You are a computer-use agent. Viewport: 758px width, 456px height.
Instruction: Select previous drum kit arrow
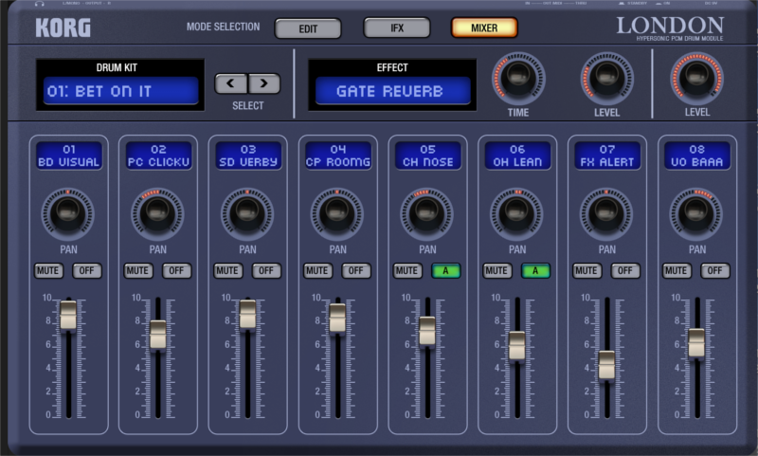231,83
